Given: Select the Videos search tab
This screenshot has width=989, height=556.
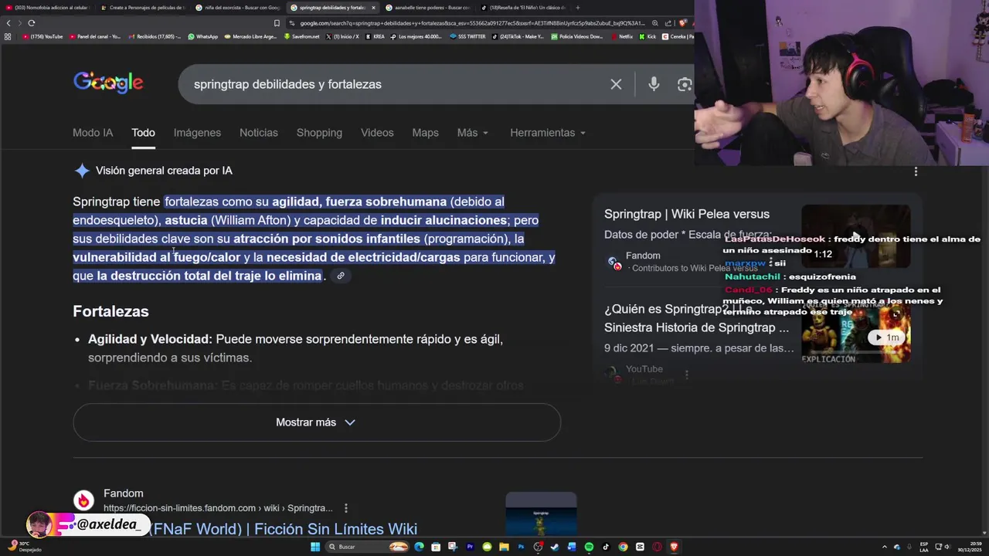Looking at the screenshot, I should pyautogui.click(x=377, y=133).
